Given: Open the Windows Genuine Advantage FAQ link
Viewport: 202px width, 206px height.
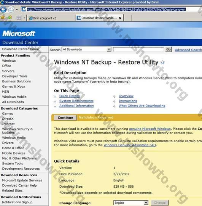Looking at the screenshot, I should point(130,145).
